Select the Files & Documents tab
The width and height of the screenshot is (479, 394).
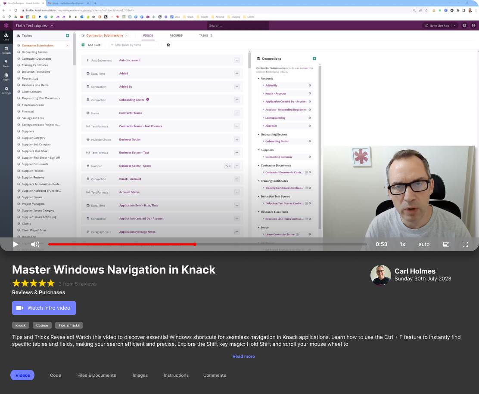coord(97,375)
